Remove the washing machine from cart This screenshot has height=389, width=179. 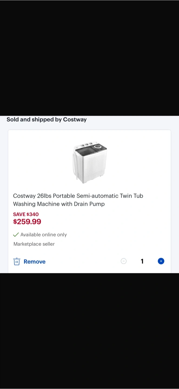pyautogui.click(x=34, y=261)
